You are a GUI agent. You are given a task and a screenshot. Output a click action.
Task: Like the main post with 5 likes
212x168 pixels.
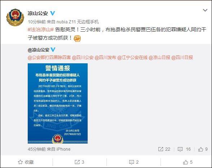[188, 162]
